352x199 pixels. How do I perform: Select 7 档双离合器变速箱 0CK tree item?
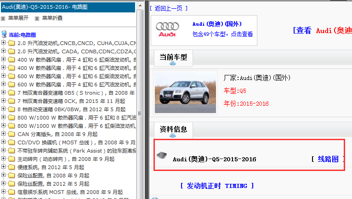coord(71,101)
